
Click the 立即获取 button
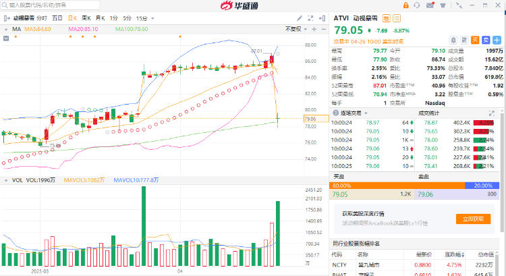coord(473,219)
